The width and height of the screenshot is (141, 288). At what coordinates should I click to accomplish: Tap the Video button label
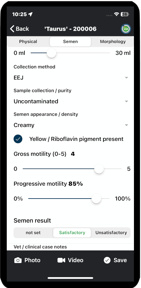[75, 260]
